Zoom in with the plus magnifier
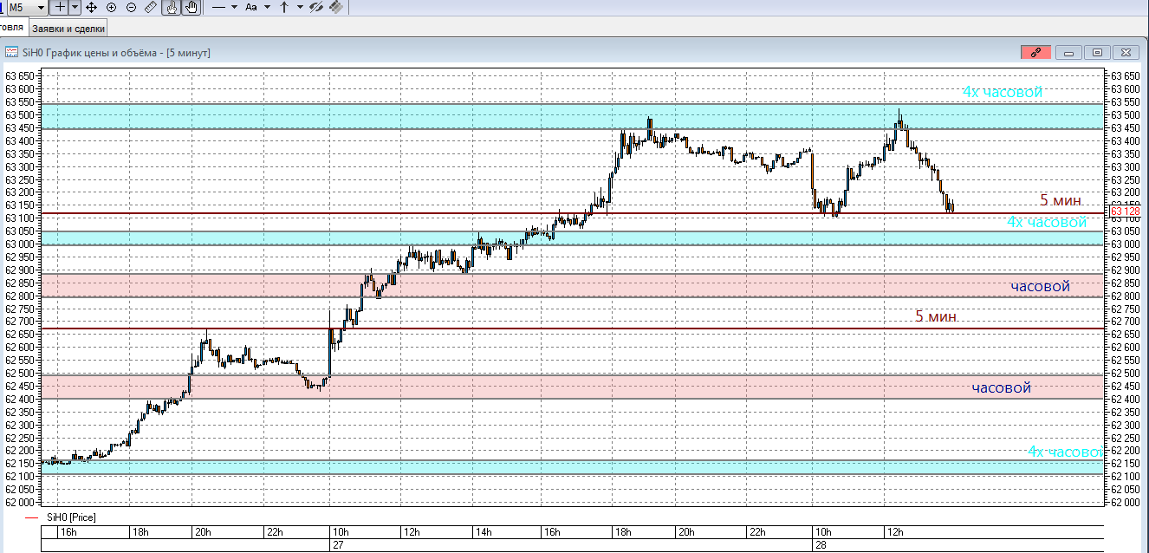1149x553 pixels. 111,7
